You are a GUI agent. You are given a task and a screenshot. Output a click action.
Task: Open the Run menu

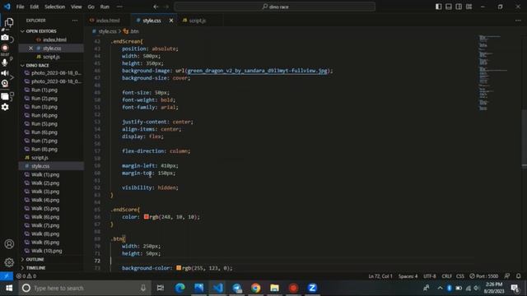pyautogui.click(x=105, y=7)
